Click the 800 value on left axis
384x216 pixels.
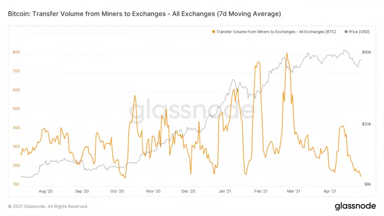coord(16,52)
